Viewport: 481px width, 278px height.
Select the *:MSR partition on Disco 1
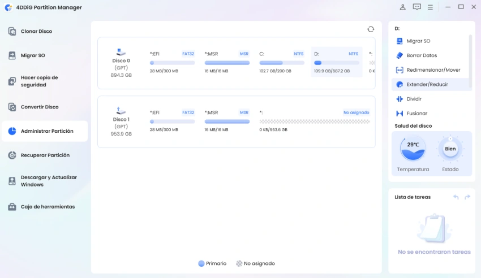(x=227, y=121)
